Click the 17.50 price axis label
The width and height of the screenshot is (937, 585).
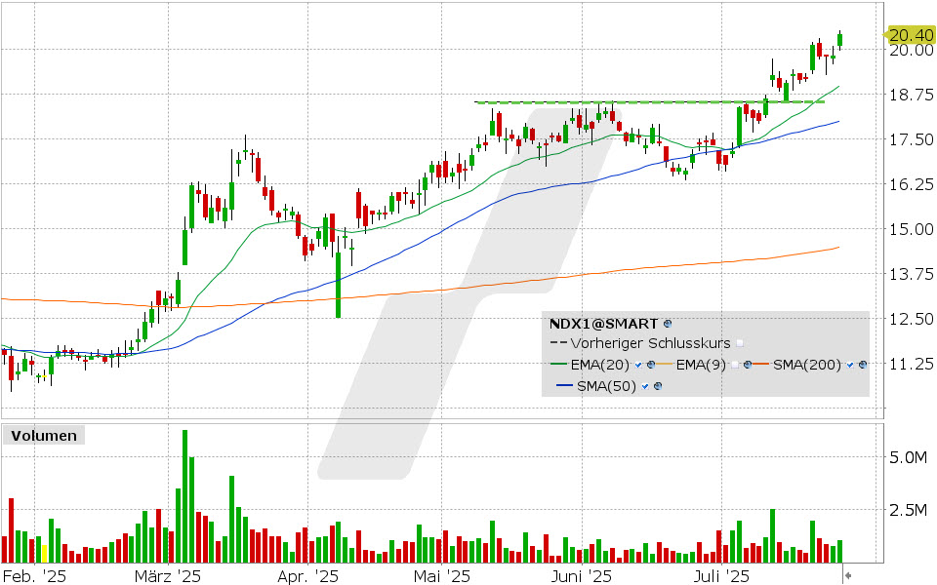coord(912,139)
